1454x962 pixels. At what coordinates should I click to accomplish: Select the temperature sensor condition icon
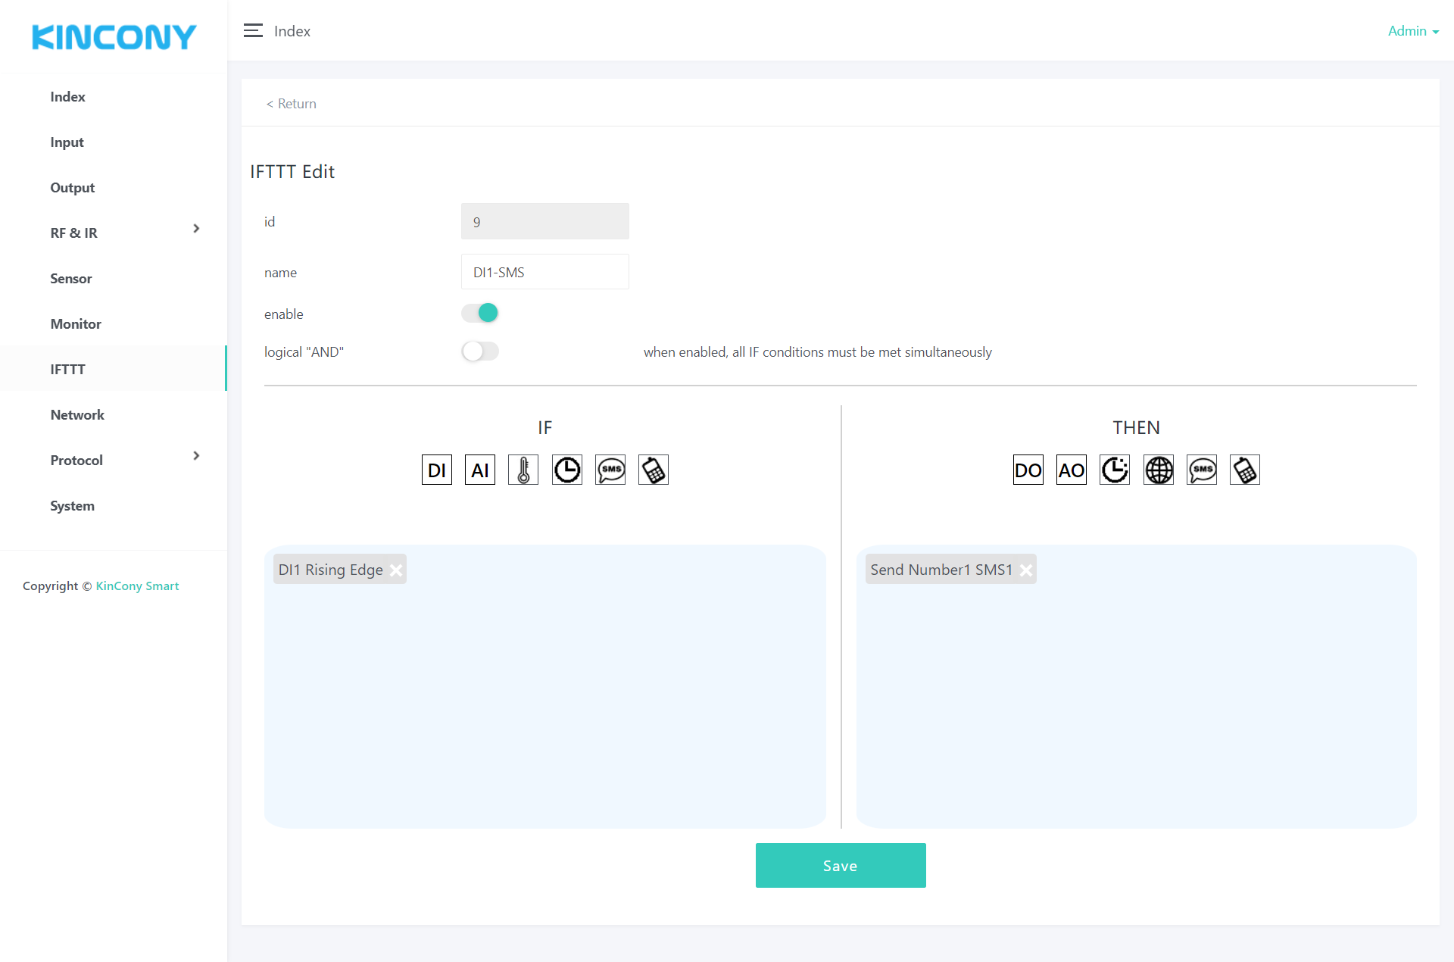pyautogui.click(x=523, y=470)
